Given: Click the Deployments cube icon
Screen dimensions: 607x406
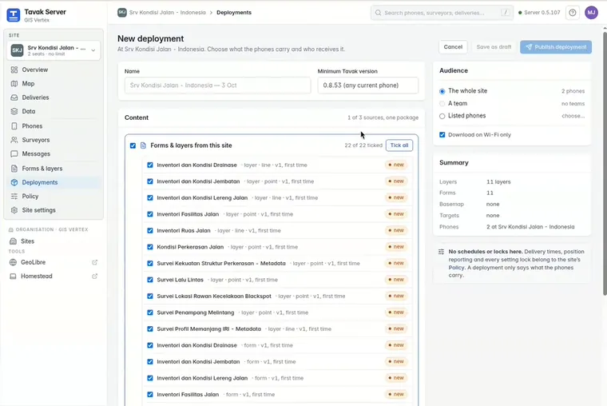Looking at the screenshot, I should coord(14,182).
